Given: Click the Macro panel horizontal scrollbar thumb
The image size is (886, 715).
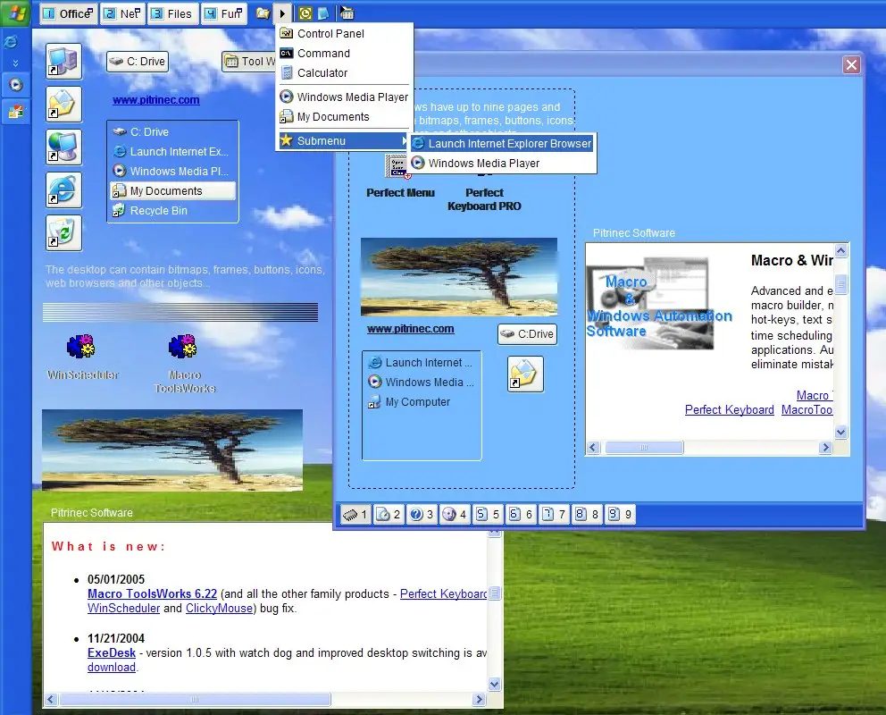Looking at the screenshot, I should point(644,448).
